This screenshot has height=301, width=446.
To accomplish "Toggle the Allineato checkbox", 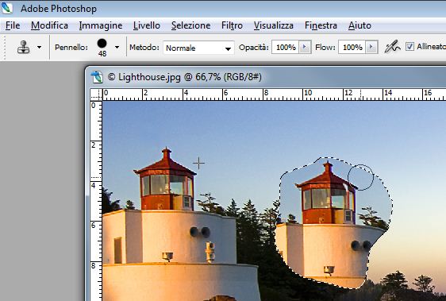I will pos(409,46).
